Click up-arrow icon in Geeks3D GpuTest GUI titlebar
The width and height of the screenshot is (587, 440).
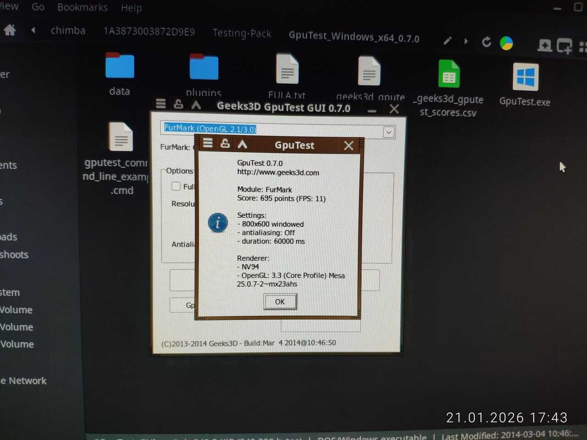(x=196, y=105)
